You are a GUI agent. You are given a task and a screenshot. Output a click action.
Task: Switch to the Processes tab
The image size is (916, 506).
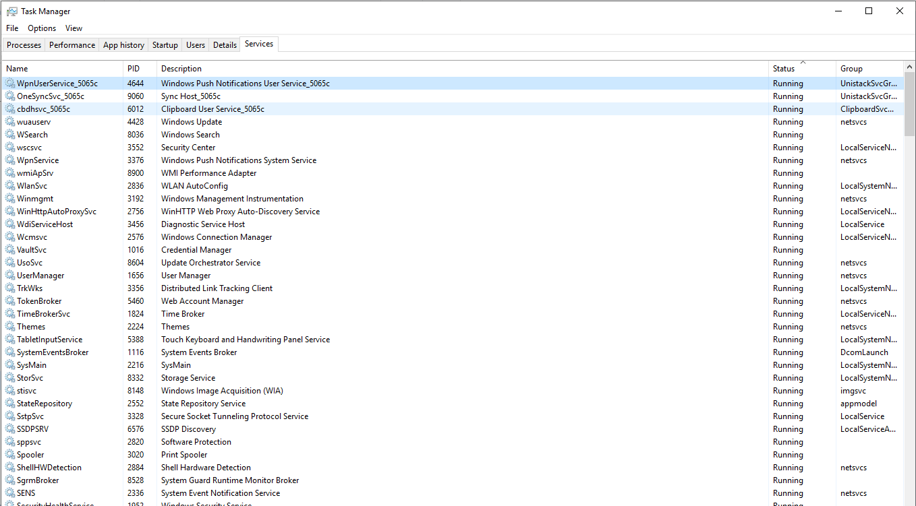click(24, 45)
